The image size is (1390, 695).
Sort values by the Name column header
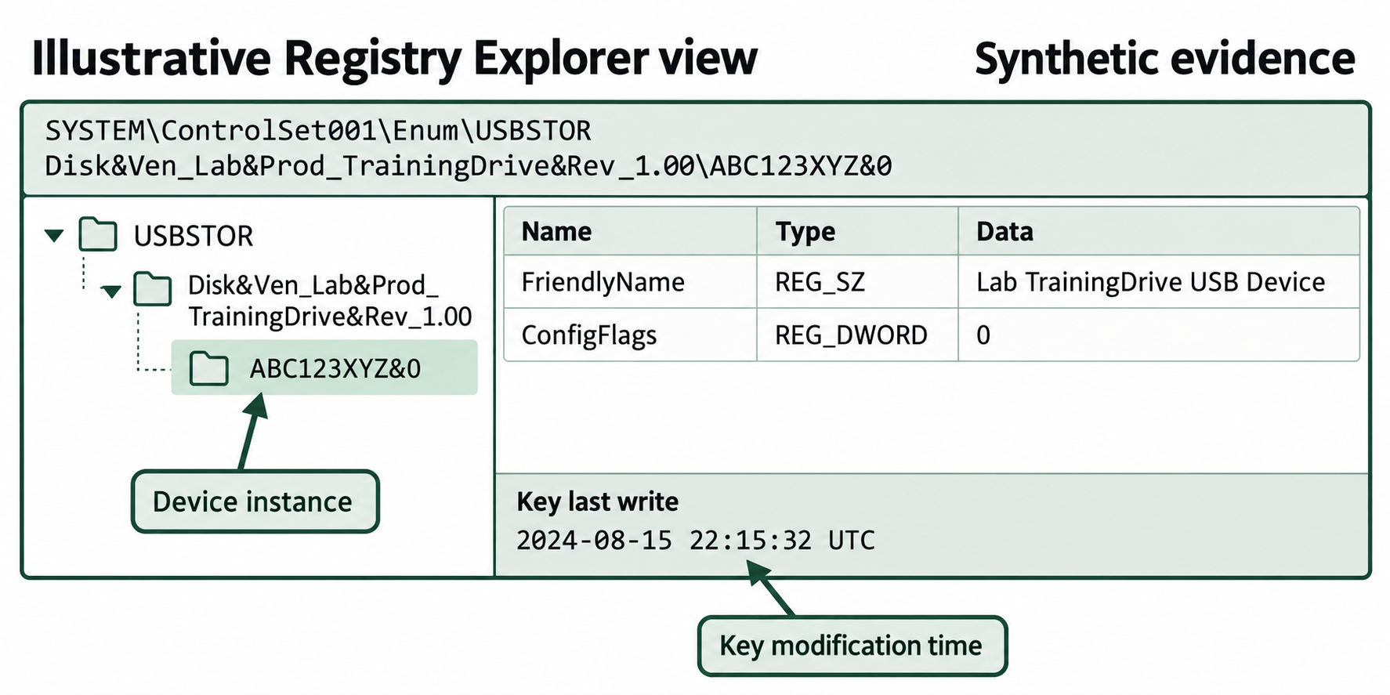pyautogui.click(x=630, y=231)
